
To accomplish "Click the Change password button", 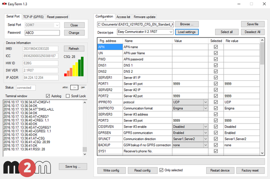I will (x=74, y=32).
